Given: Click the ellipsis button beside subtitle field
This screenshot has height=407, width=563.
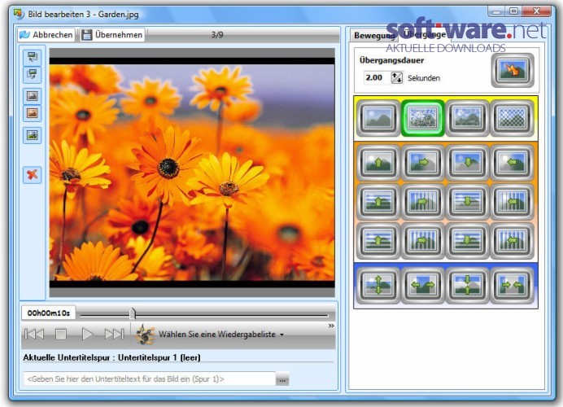Looking at the screenshot, I should click(x=282, y=379).
